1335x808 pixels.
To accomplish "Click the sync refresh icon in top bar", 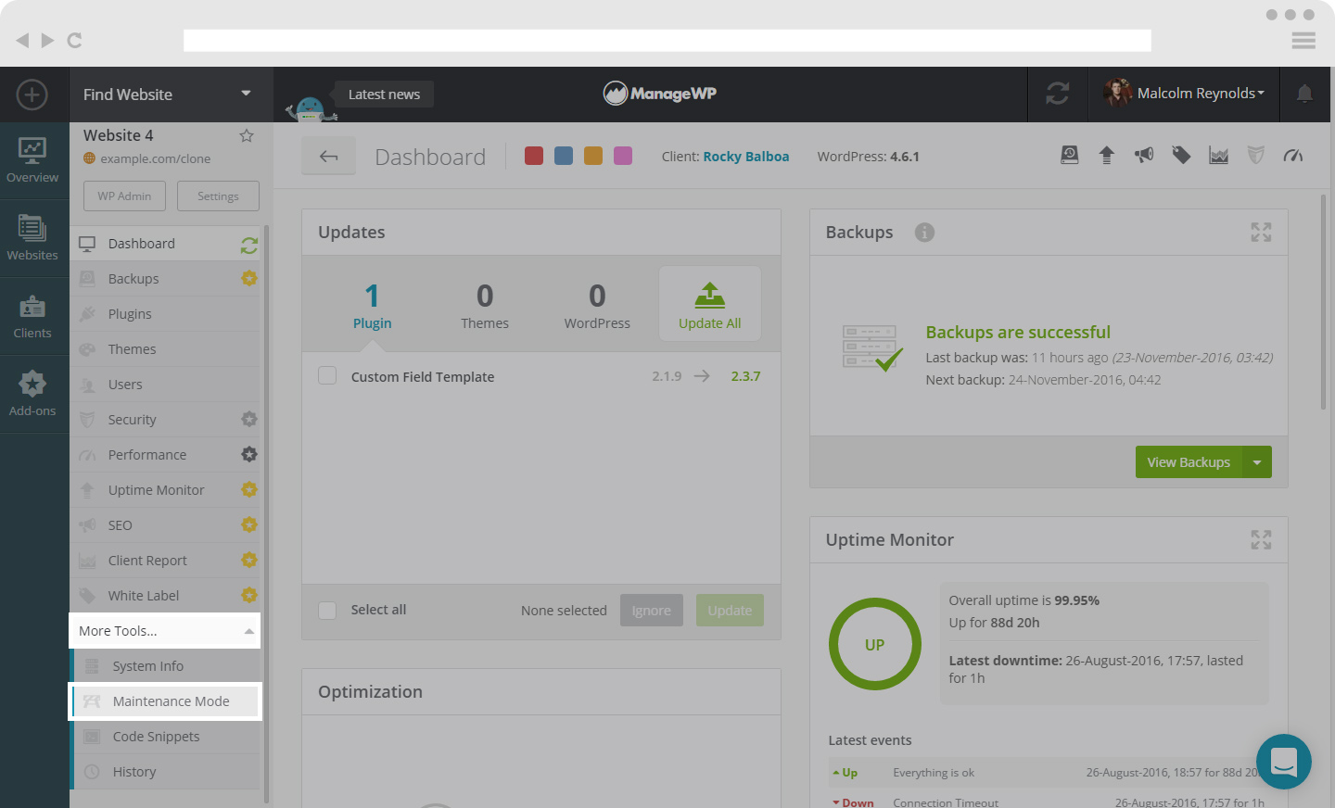I will tap(1058, 94).
